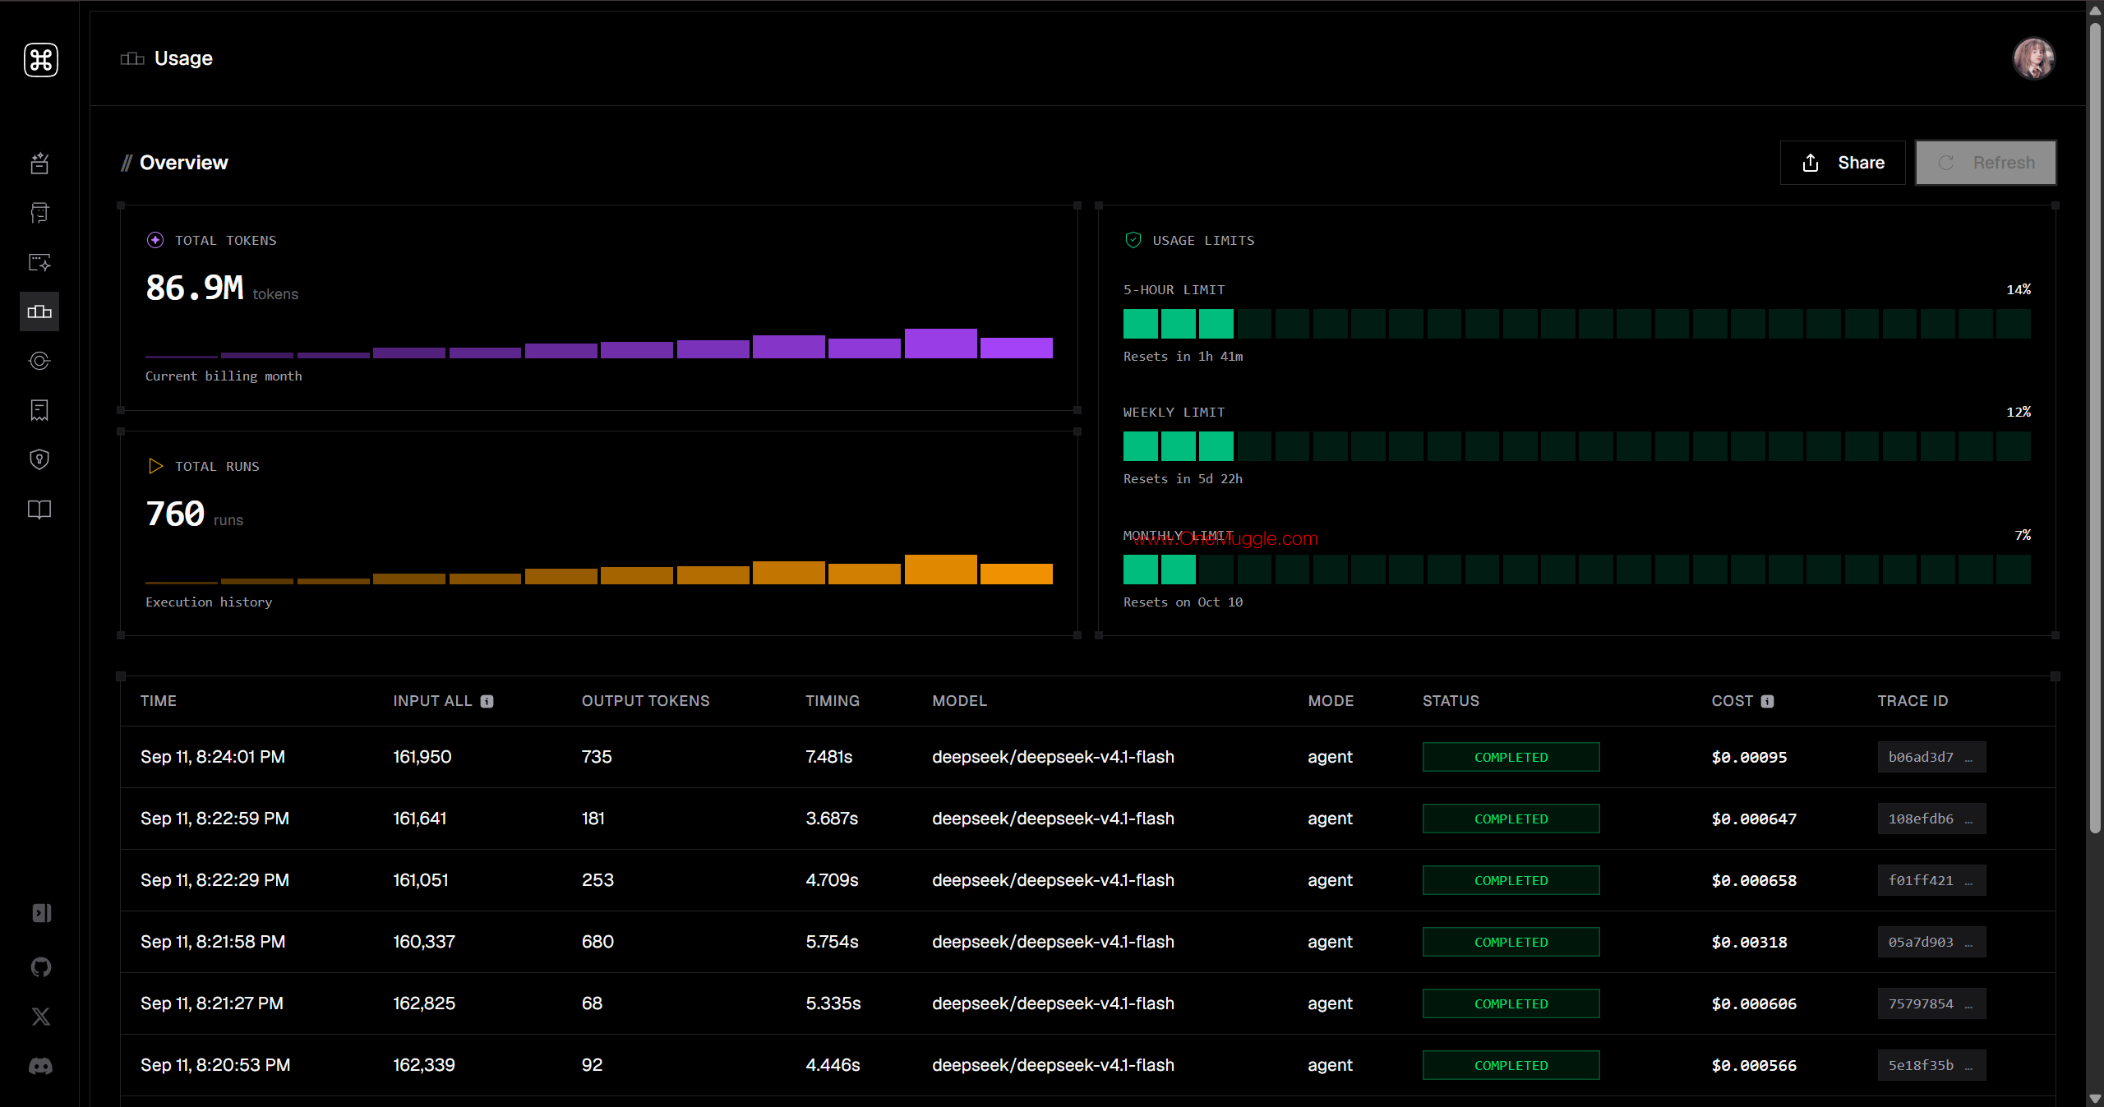2104x1107 pixels.
Task: Click the cost value $0.00095
Action: 1750,757
